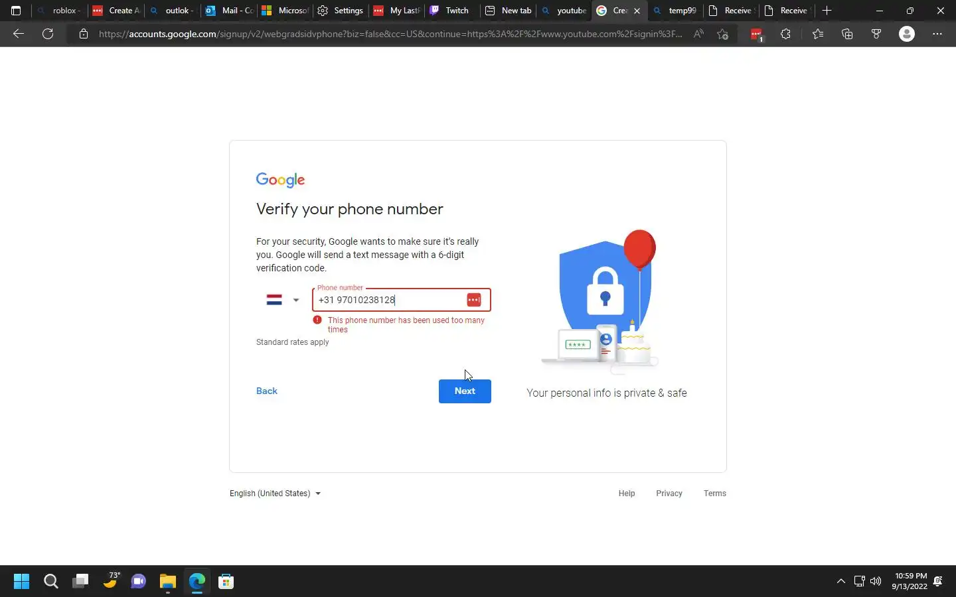
Task: Open File Explorer on taskbar
Action: 168,582
